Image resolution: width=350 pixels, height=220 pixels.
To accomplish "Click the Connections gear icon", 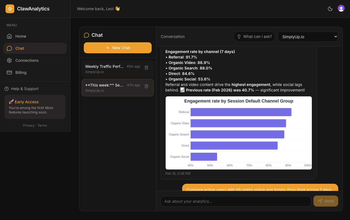I will pyautogui.click(x=9, y=60).
